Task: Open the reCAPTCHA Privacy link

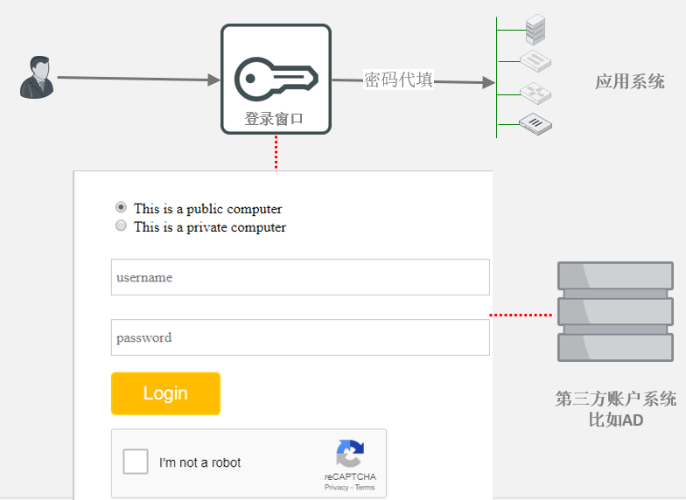Action: (x=336, y=488)
